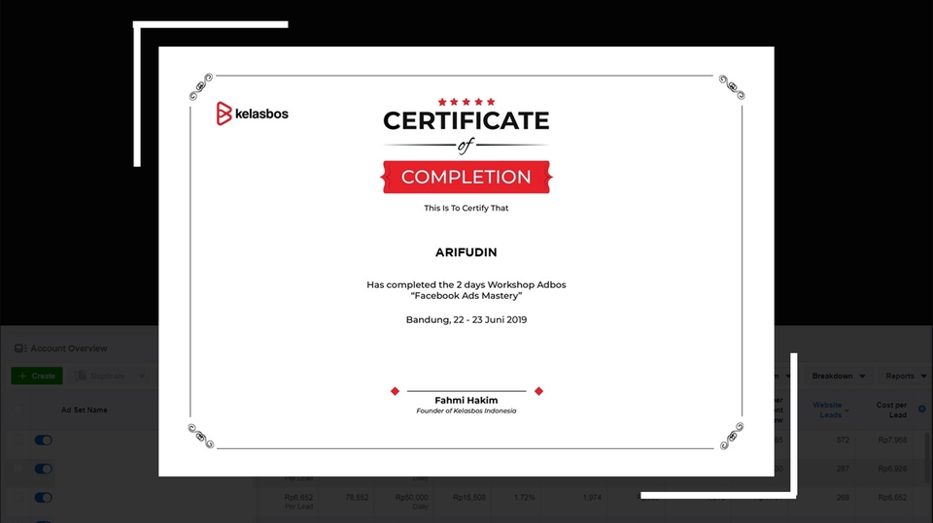933x523 pixels.
Task: Click the 'Facebook Ads Mastery' text
Action: [x=466, y=295]
